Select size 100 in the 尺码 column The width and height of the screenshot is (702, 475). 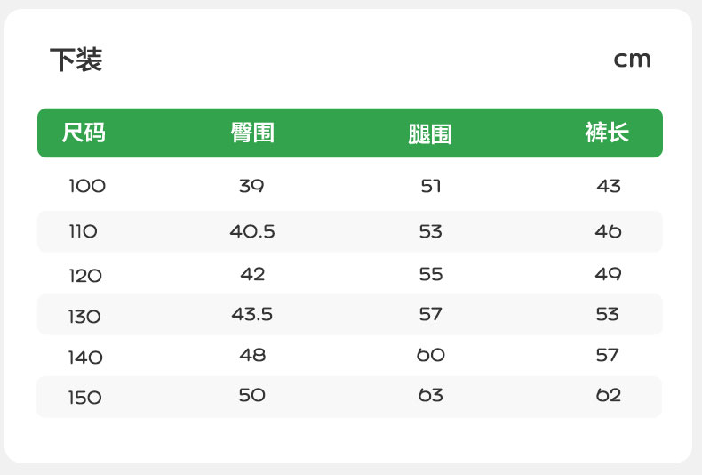(x=87, y=187)
